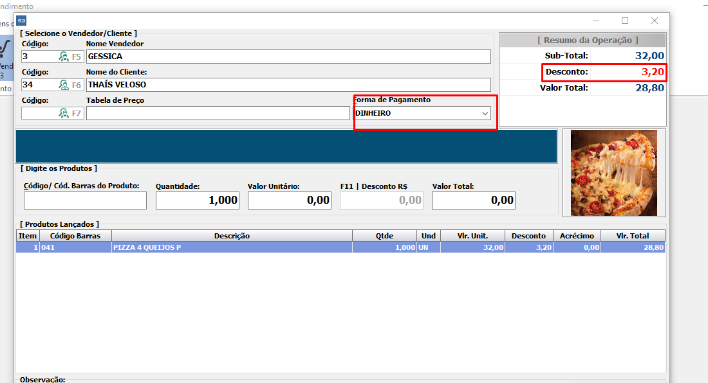The width and height of the screenshot is (708, 383).
Task: Click the shopping cart icon at left edge
Action: tap(5, 49)
